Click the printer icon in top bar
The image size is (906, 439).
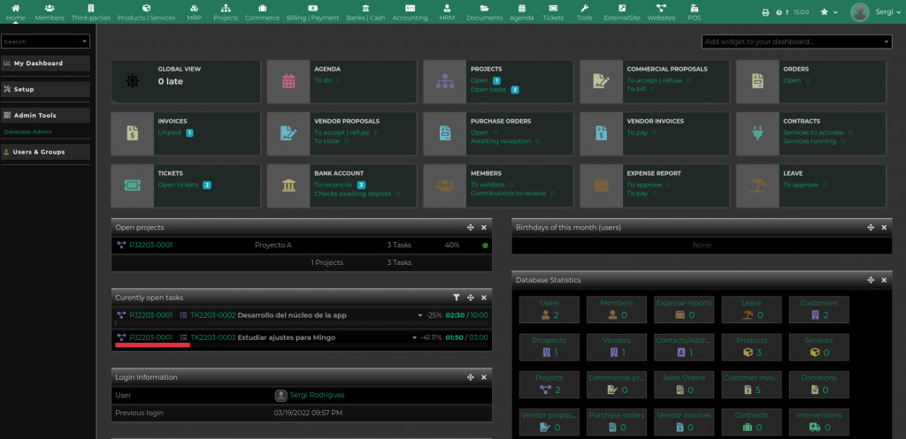[765, 12]
